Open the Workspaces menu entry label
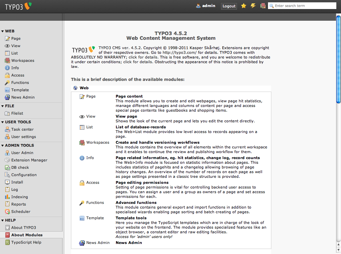This screenshot has width=341, height=254. point(23,60)
